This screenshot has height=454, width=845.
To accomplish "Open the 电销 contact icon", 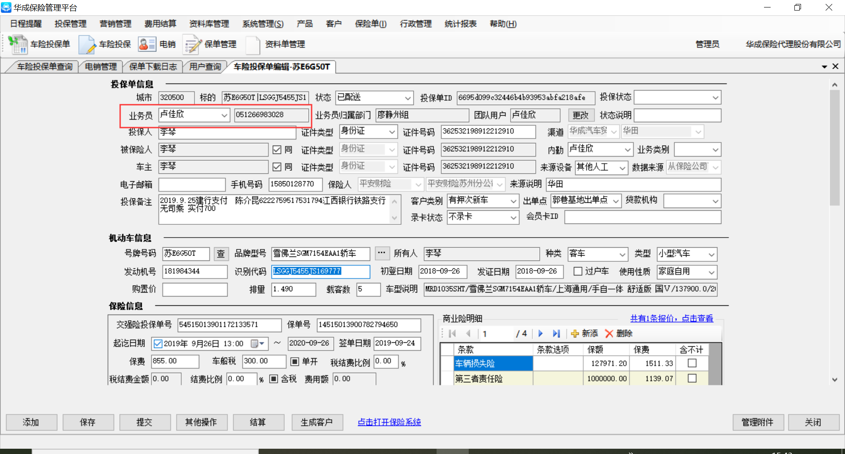I will pyautogui.click(x=147, y=44).
